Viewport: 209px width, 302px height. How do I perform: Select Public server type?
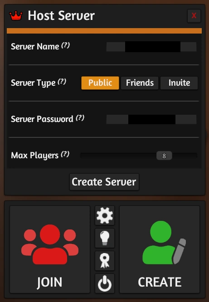click(x=100, y=83)
